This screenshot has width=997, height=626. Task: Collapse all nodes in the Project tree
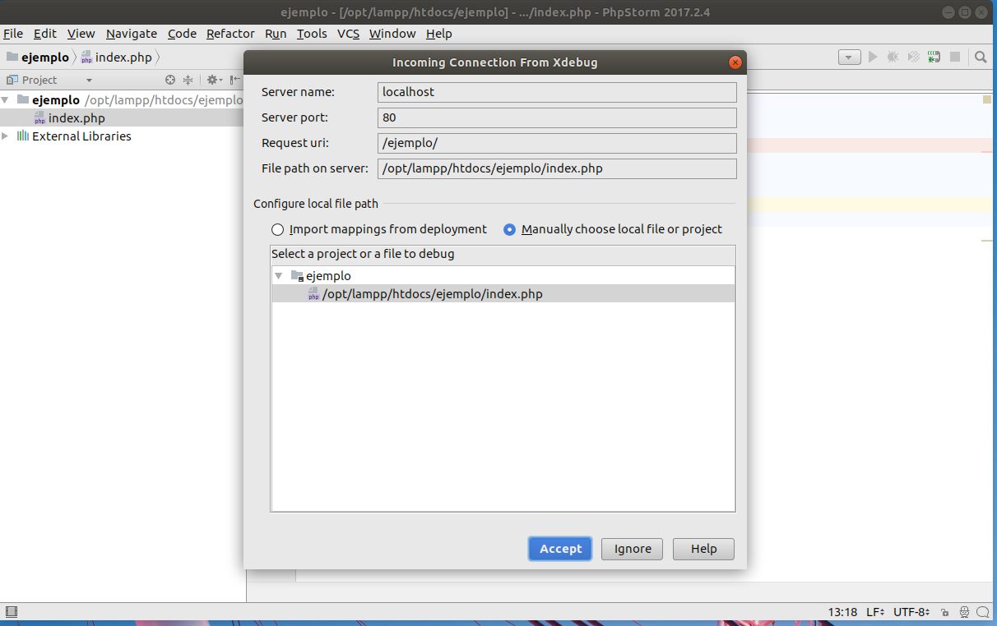coord(188,79)
